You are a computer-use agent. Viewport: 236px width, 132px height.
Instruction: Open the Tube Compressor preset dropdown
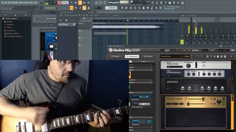point(174,76)
